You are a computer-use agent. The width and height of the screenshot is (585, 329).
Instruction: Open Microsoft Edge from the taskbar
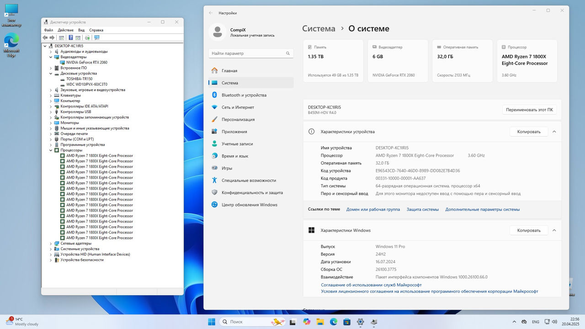tap(333, 322)
